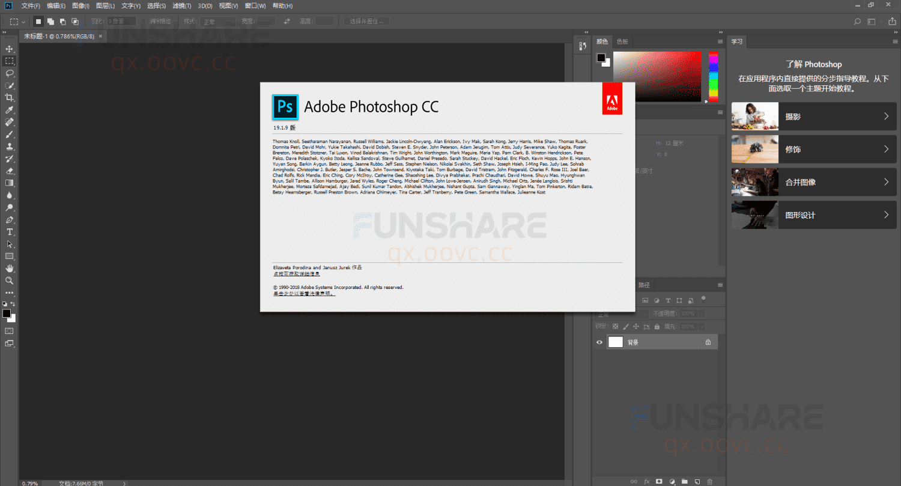The height and width of the screenshot is (486, 901).
Task: Open the 帮助(H) menu
Action: point(282,5)
